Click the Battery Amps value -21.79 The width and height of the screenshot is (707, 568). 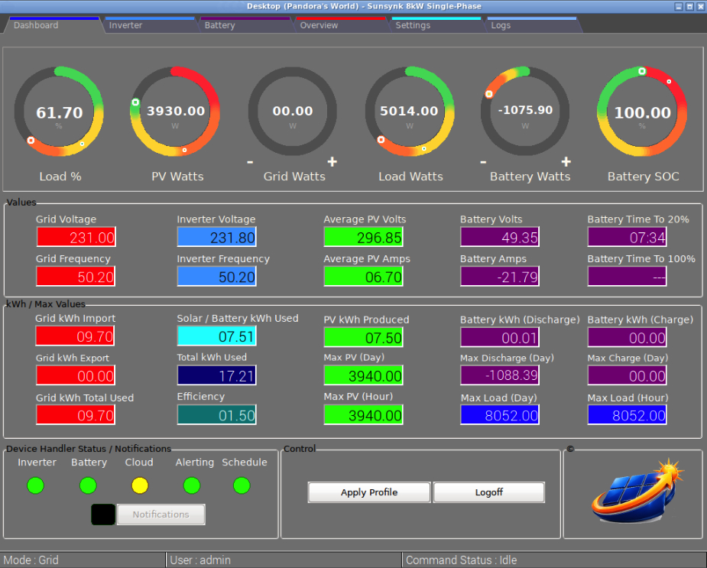[x=500, y=277]
